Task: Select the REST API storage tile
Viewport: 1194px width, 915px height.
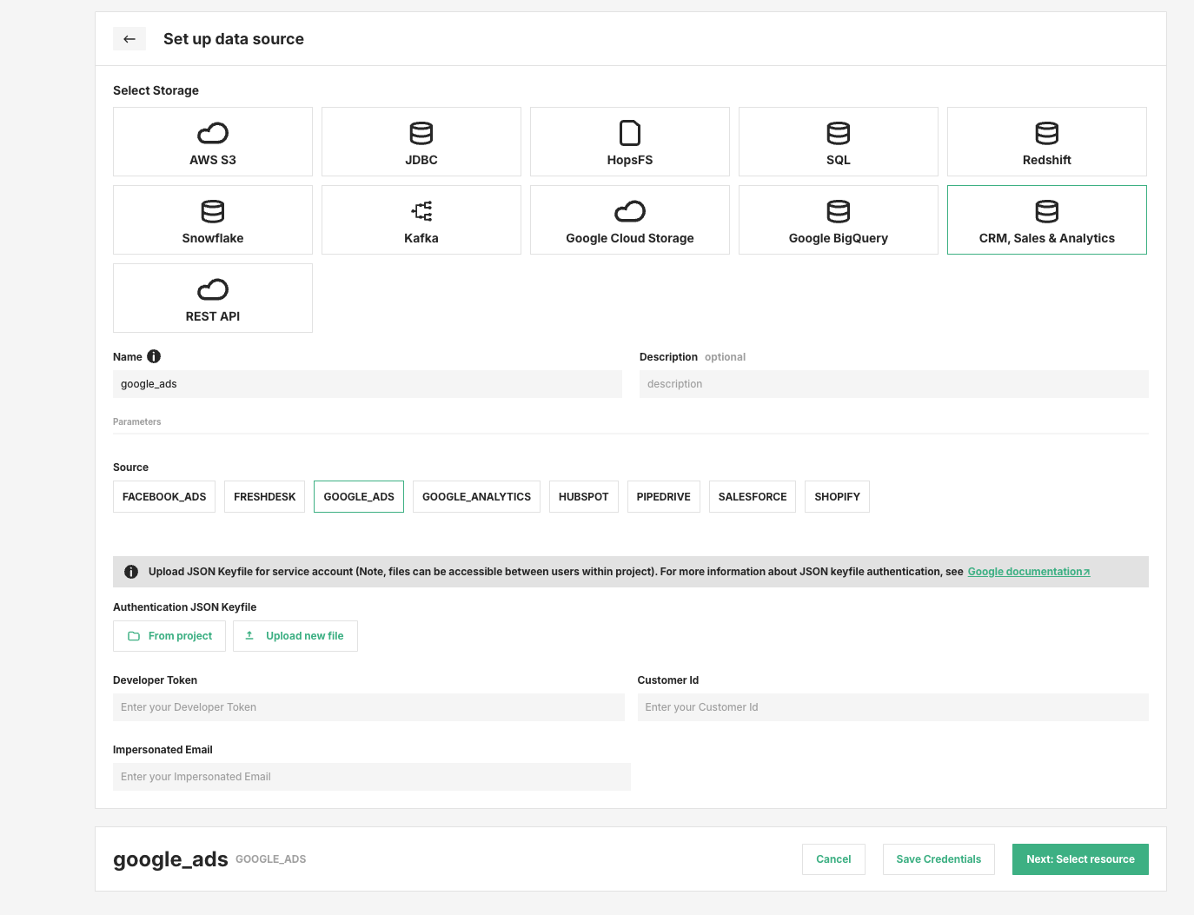Action: point(212,298)
